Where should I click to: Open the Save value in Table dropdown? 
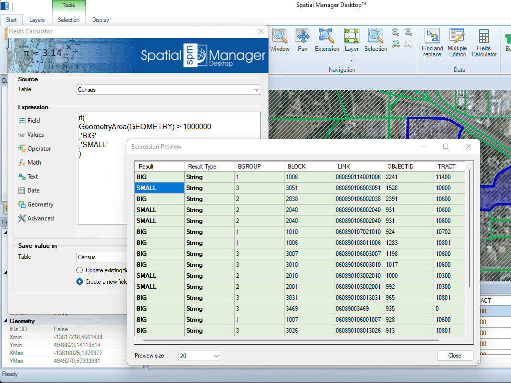pos(102,257)
